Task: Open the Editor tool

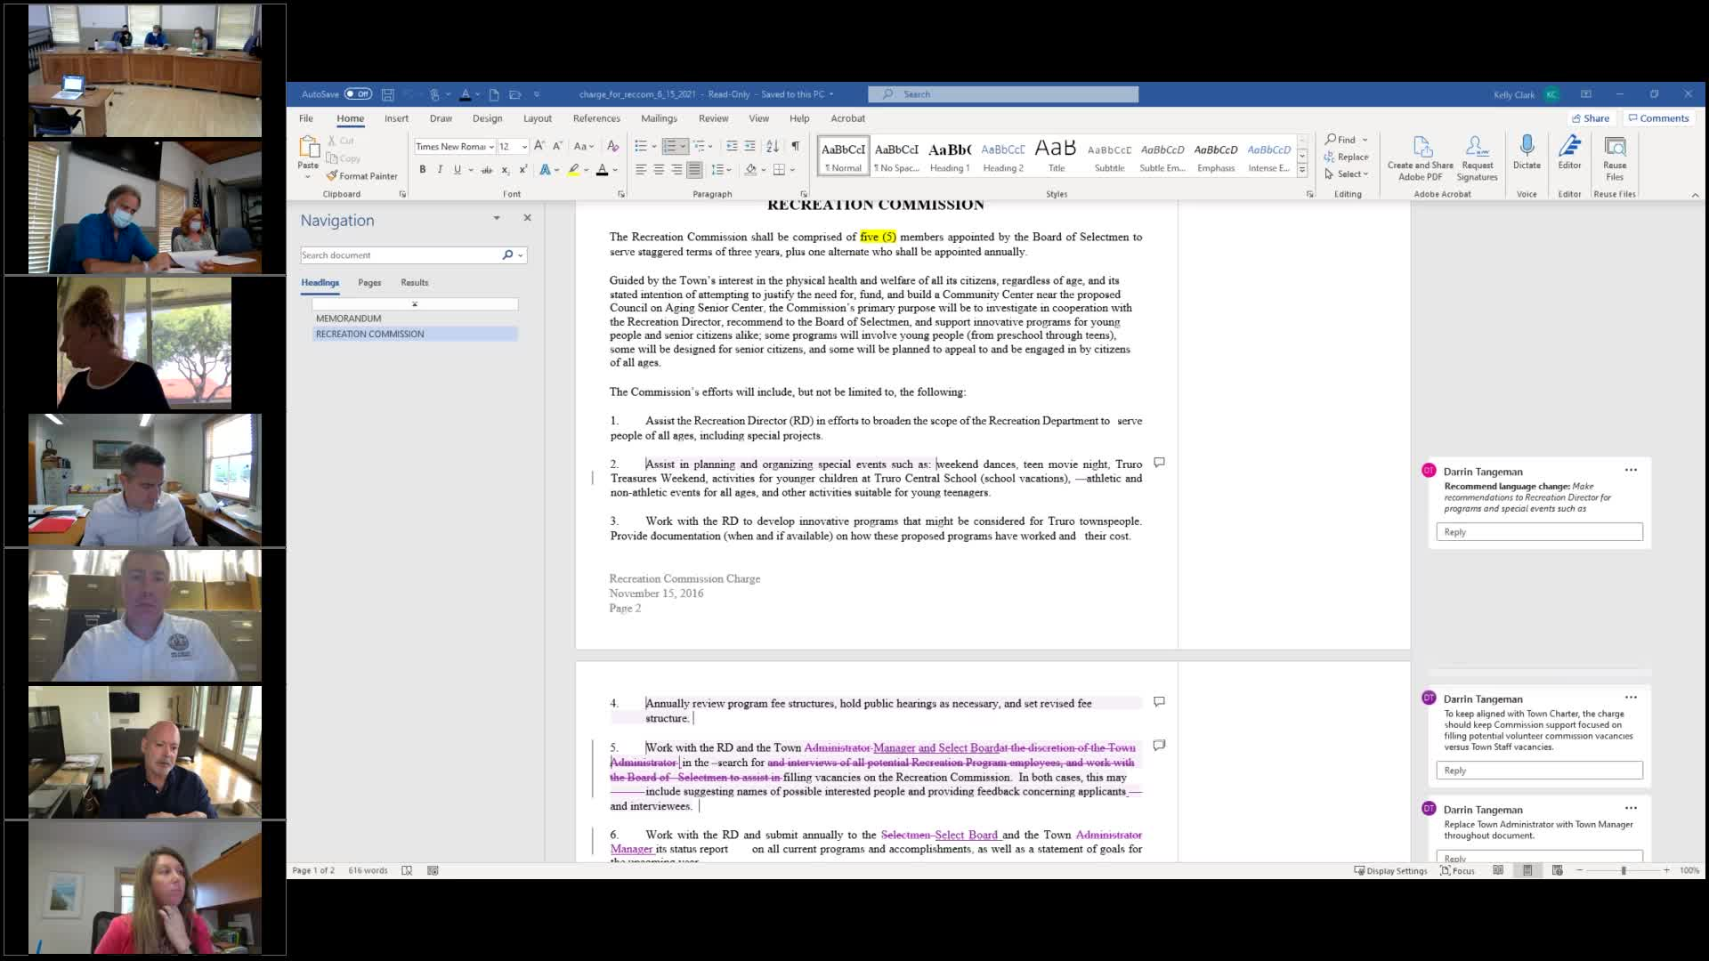Action: [x=1569, y=147]
